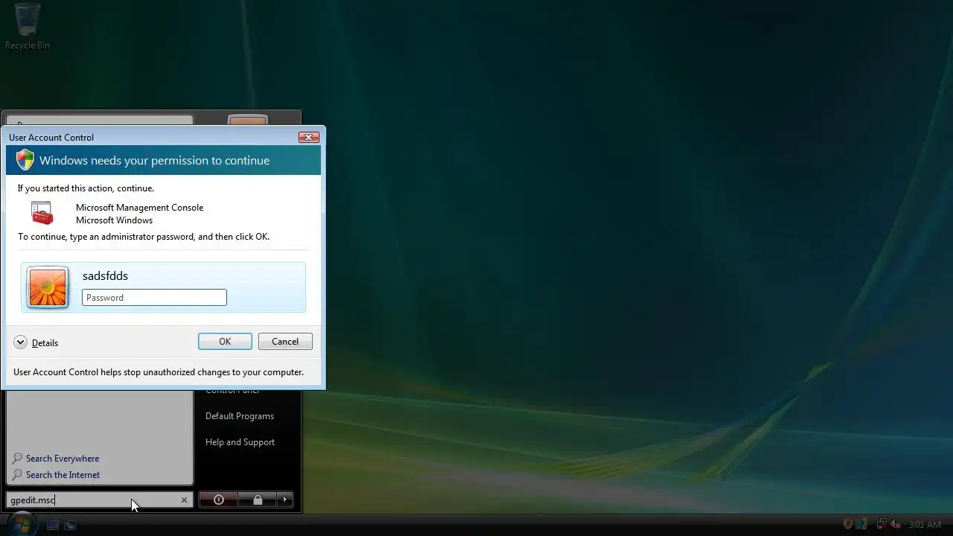This screenshot has width=953, height=536.
Task: Choose Search Everywhere in Start menu
Action: point(56,459)
